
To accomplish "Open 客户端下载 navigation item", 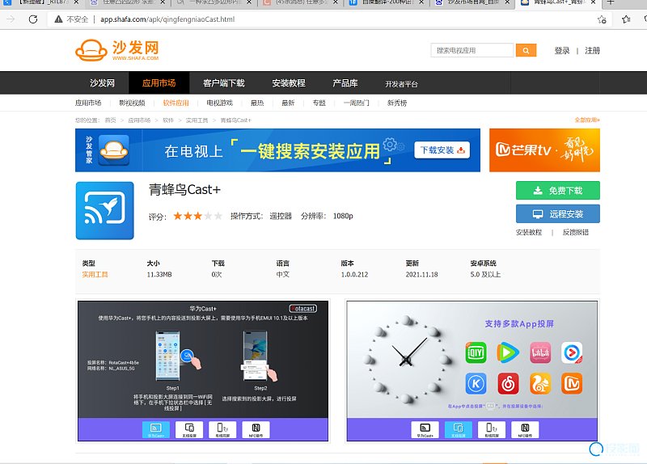I will point(224,83).
